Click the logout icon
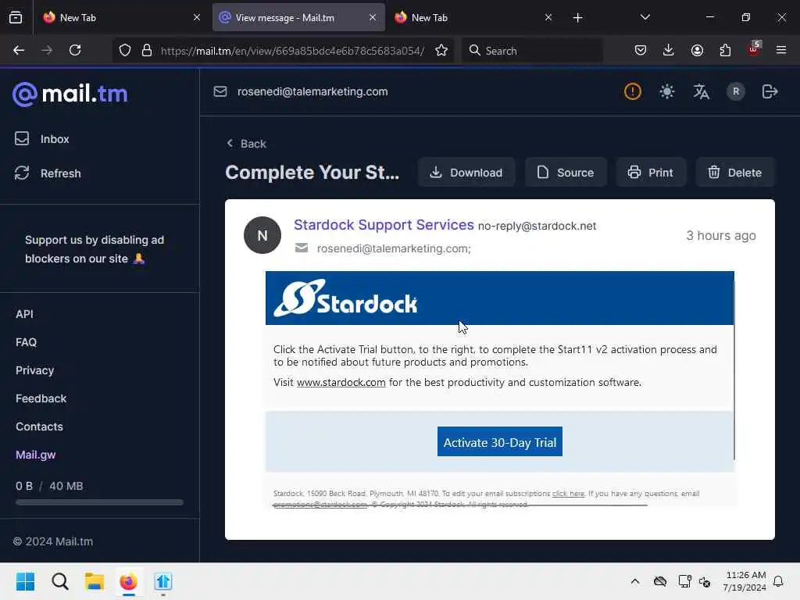 770,92
